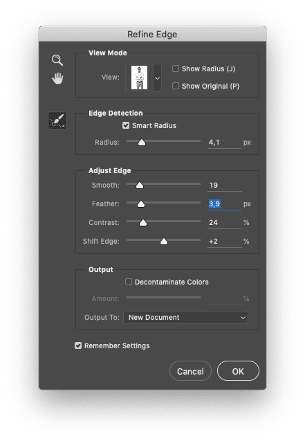This screenshot has height=441, width=305.
Task: Select the Refine Radius brush tool
Action: [x=57, y=120]
